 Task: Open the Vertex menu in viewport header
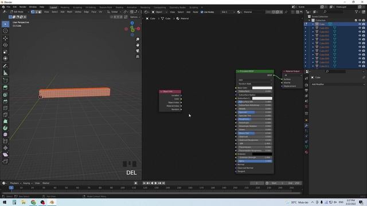point(78,12)
